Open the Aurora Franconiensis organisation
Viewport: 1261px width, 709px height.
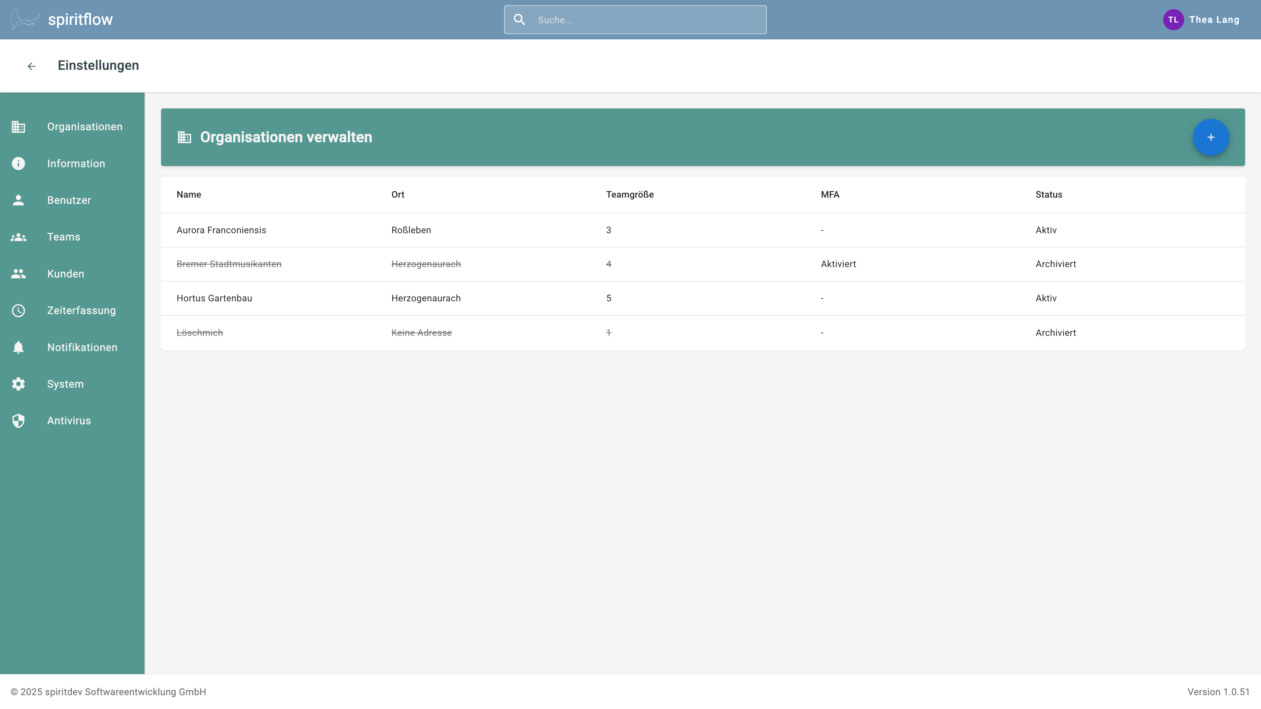[702, 230]
